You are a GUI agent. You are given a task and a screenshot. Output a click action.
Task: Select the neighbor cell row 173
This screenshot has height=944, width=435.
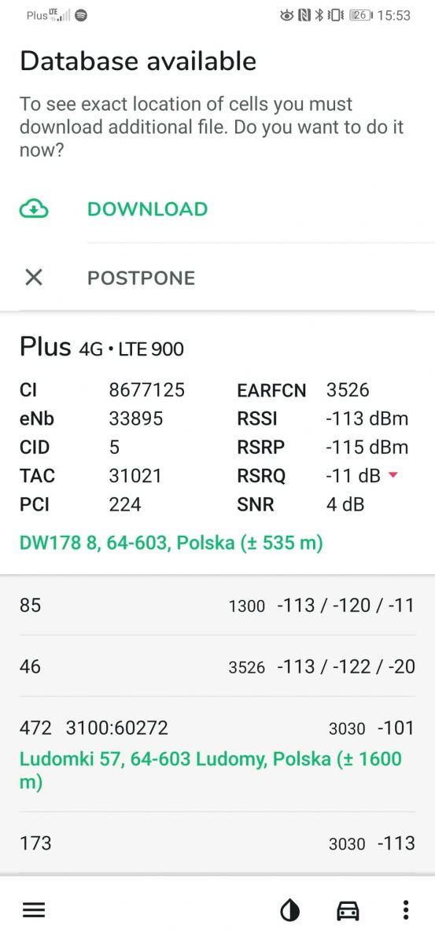click(x=217, y=843)
